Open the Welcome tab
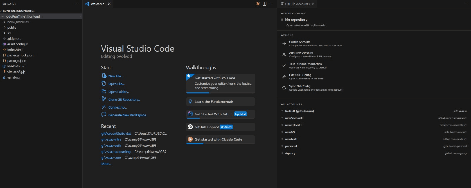471x188 pixels. [97, 4]
